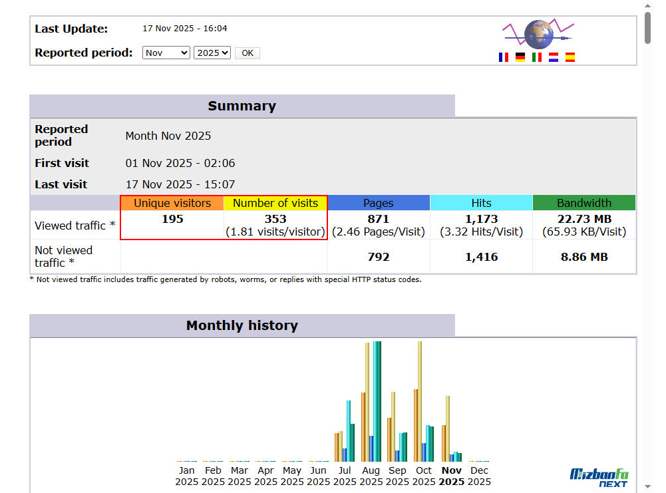Click the yellow Number of visits header
The width and height of the screenshot is (666, 493).
[x=275, y=203]
